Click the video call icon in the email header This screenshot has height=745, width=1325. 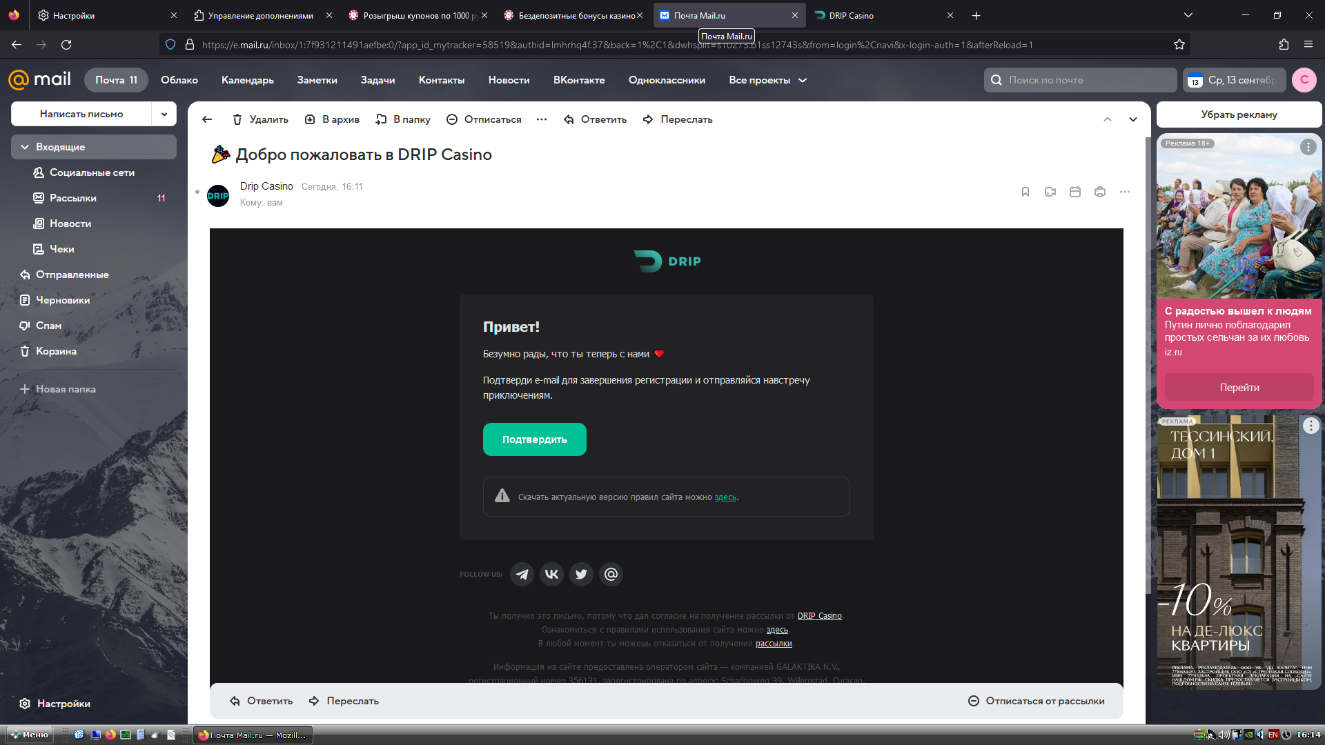point(1050,192)
